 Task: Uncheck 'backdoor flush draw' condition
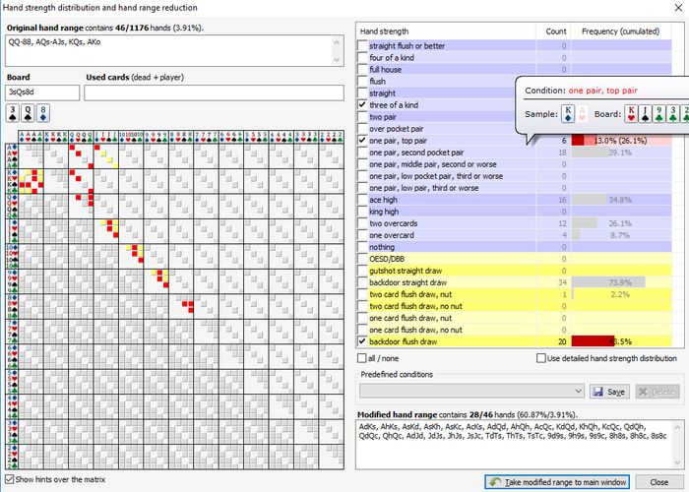coord(362,341)
